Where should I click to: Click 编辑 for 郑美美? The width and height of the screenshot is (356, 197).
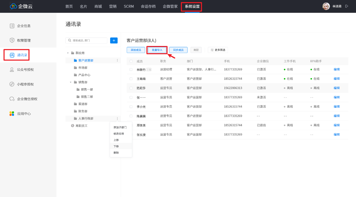tap(337, 125)
